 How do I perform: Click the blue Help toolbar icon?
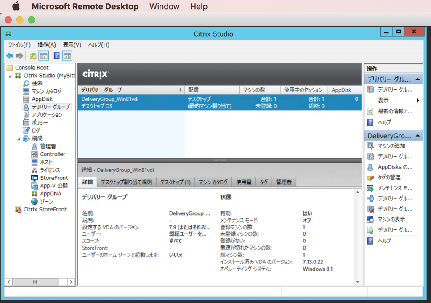(57, 56)
